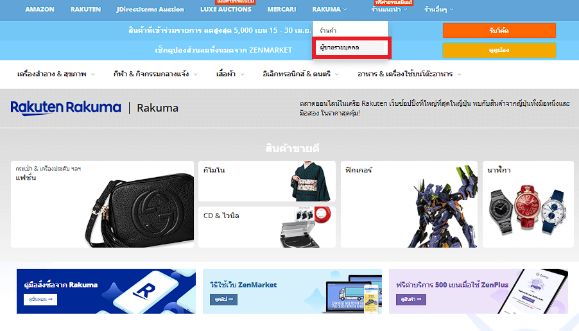Open the Gucci handbag fashion category
This screenshot has width=579, height=331.
tap(102, 204)
